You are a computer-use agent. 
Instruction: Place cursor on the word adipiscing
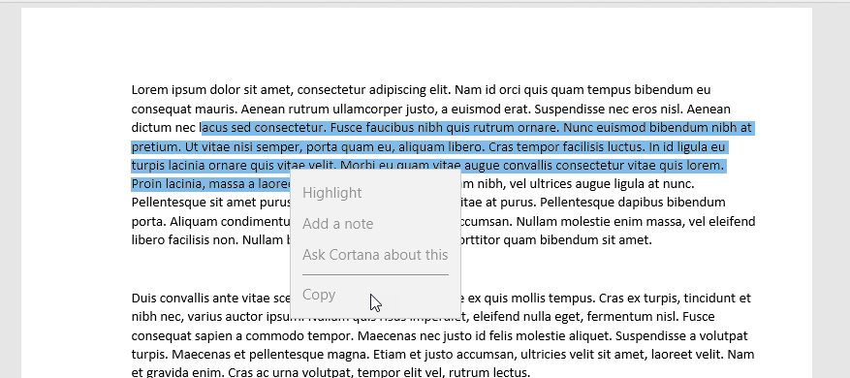(394, 89)
